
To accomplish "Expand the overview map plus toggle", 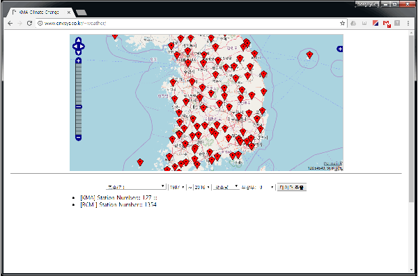I will (340, 49).
